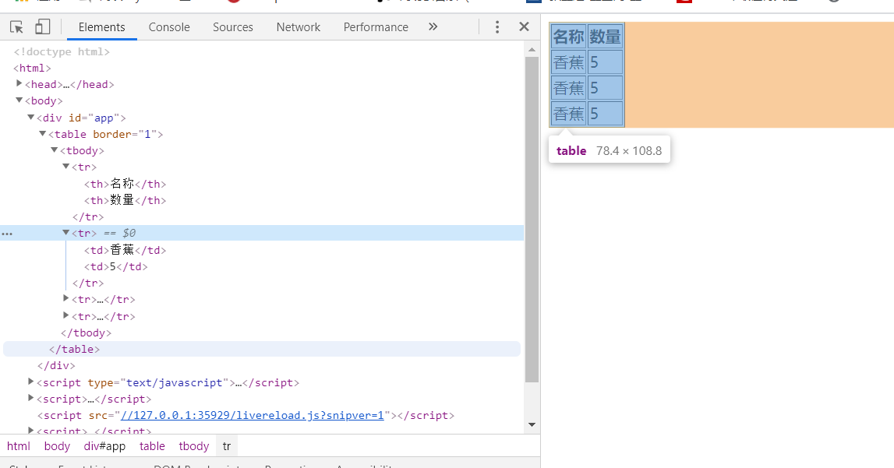Screen dimensions: 894x468
Task: Collapse the selected tr == $0 node
Action: pyautogui.click(x=65, y=233)
